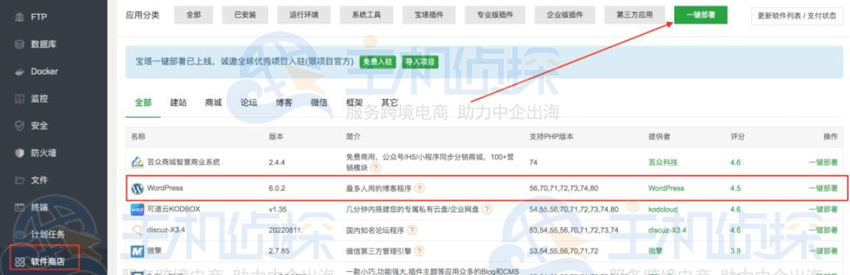Click 更新软件列表 / 支付状态 button
This screenshot has width=850, height=275.
(x=798, y=15)
